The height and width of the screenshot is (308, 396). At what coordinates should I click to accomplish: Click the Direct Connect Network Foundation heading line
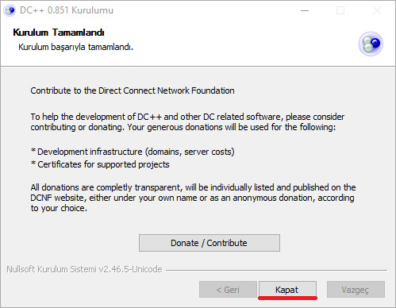[133, 90]
